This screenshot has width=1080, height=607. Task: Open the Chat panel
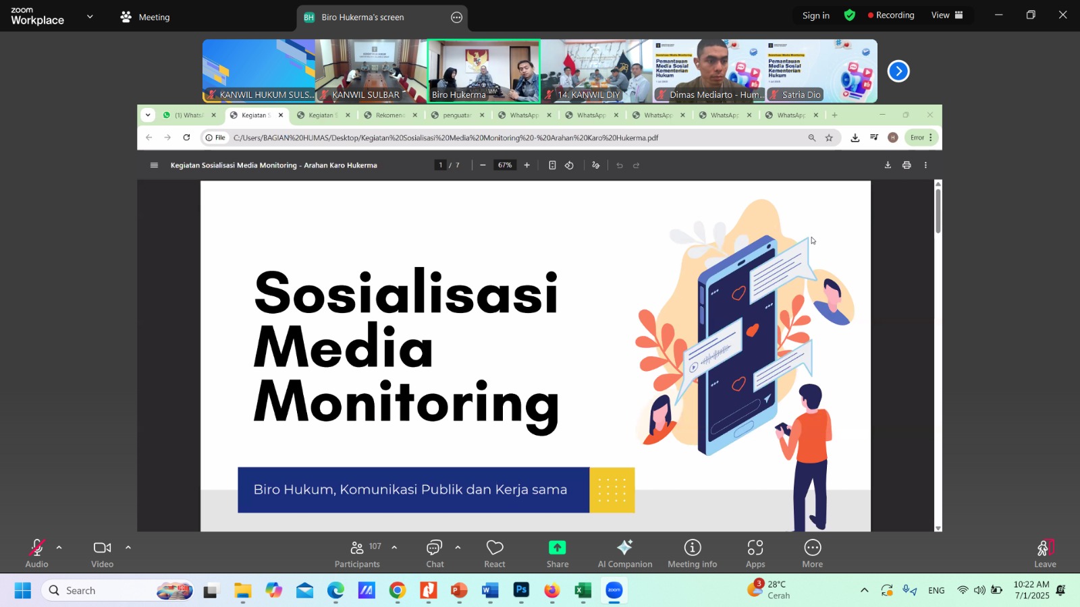(435, 554)
